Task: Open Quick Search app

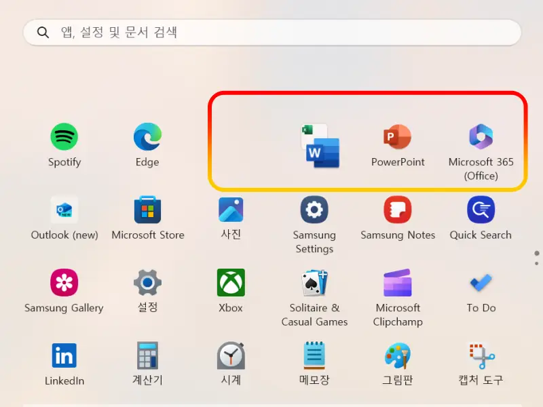Action: (481, 210)
